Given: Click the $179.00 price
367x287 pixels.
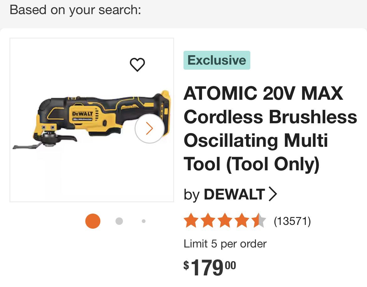Looking at the screenshot, I should click(x=210, y=267).
